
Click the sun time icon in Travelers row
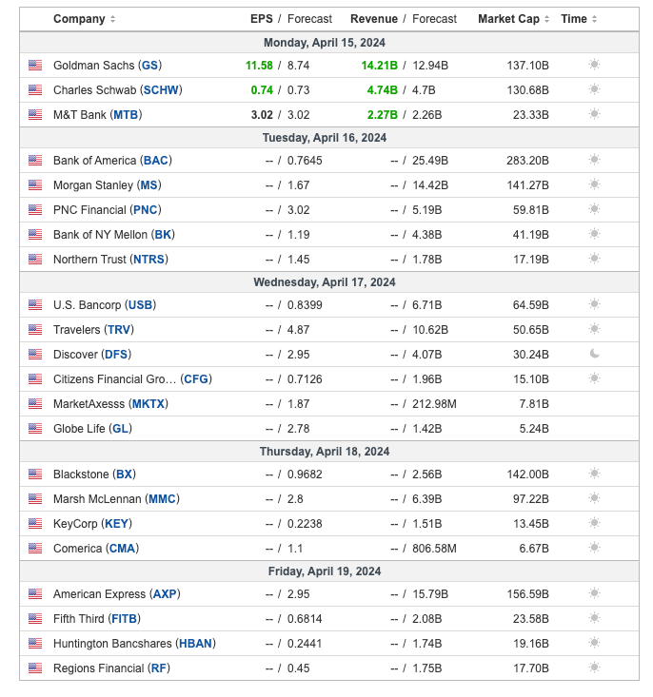pos(594,329)
